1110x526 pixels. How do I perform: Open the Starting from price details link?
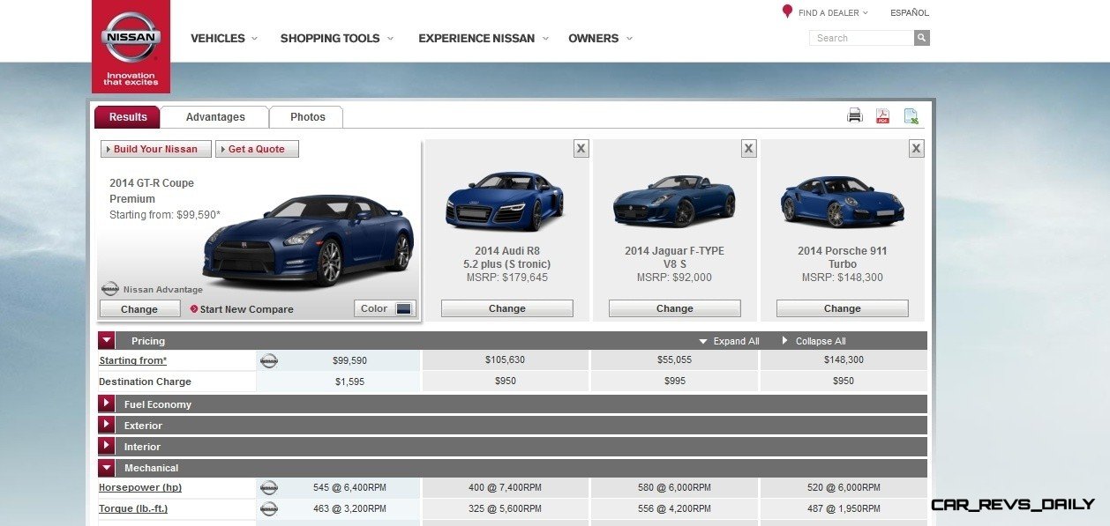(133, 360)
